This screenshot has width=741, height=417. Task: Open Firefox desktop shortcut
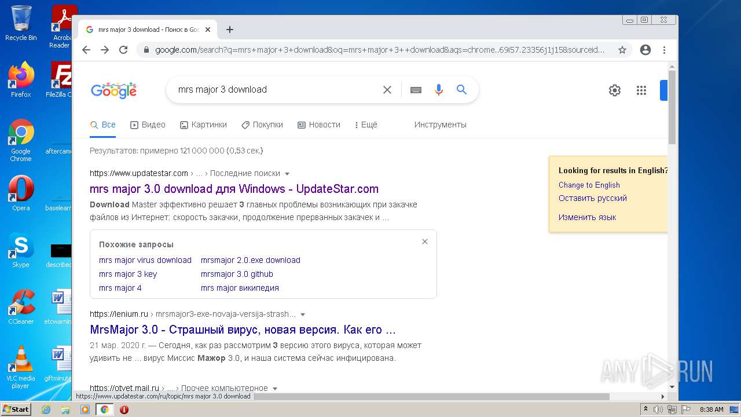pos(21,80)
